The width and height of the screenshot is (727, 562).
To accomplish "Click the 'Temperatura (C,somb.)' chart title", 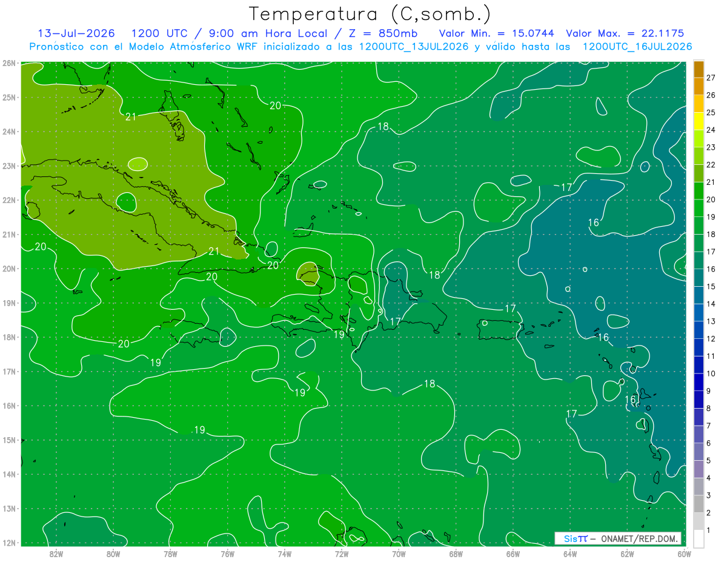I will 370,14.
